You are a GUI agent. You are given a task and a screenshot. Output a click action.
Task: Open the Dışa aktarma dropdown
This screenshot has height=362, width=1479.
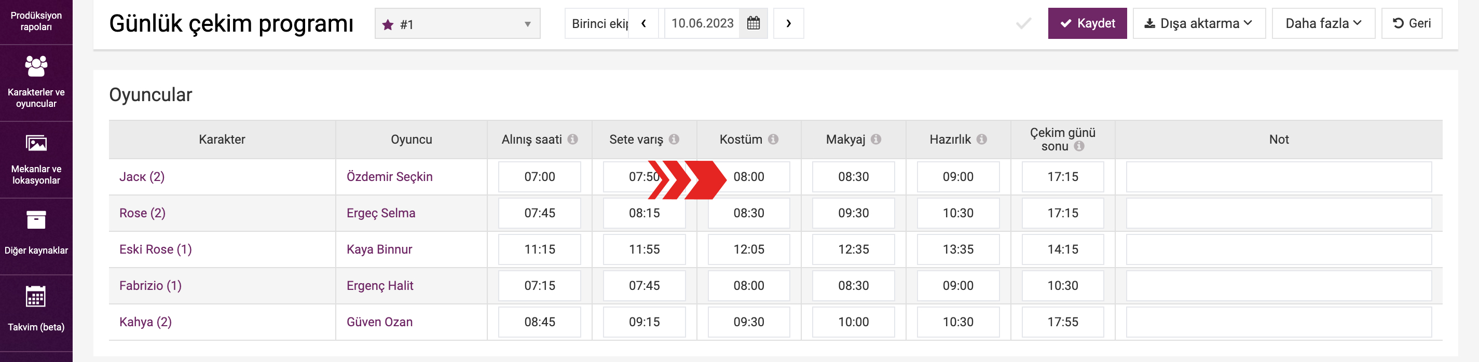click(x=1198, y=23)
